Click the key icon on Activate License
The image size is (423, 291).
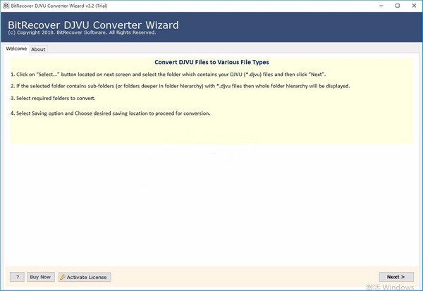pyautogui.click(x=64, y=277)
